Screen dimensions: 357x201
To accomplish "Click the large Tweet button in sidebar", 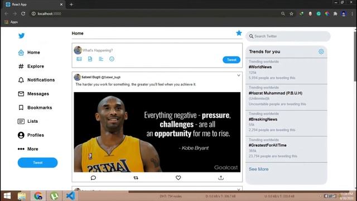I will click(37, 162).
